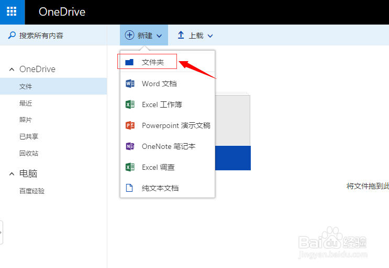Open the 上载 dropdown arrow
Screen dimensions: 389x268
click(x=210, y=36)
